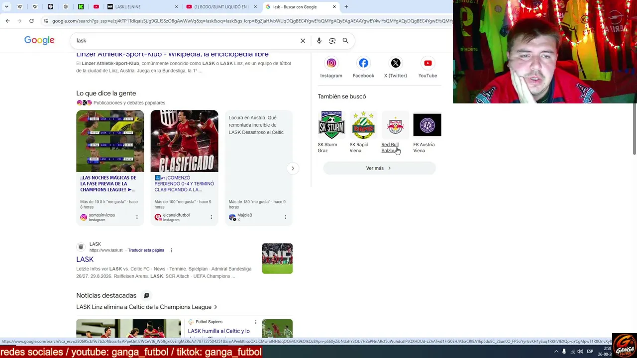Expand hidden icons in the system tray
637x358 pixels.
[556, 352]
